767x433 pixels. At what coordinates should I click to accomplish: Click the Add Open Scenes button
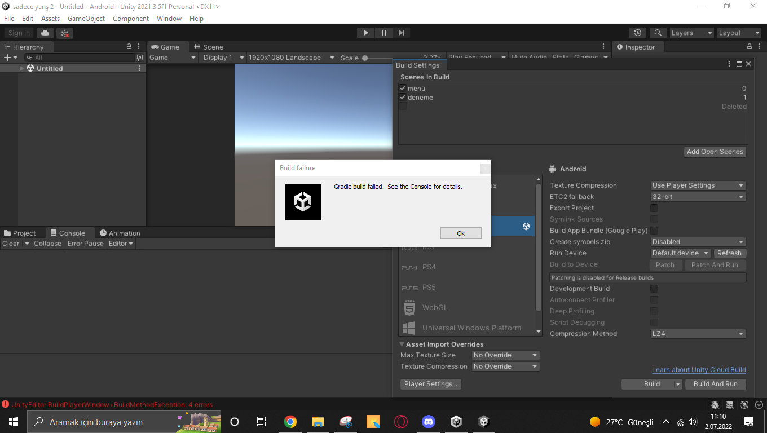pyautogui.click(x=715, y=152)
